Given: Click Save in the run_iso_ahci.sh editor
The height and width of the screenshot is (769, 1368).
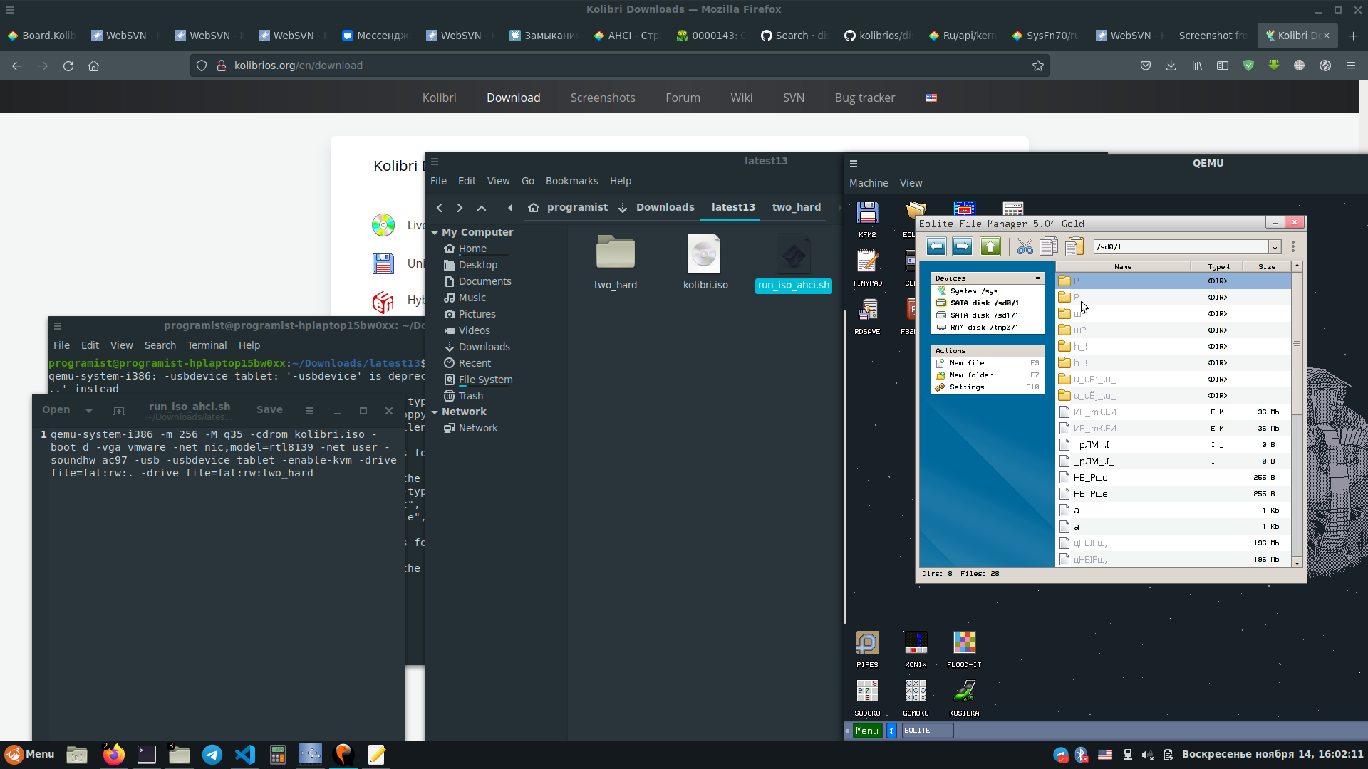Looking at the screenshot, I should 269,409.
